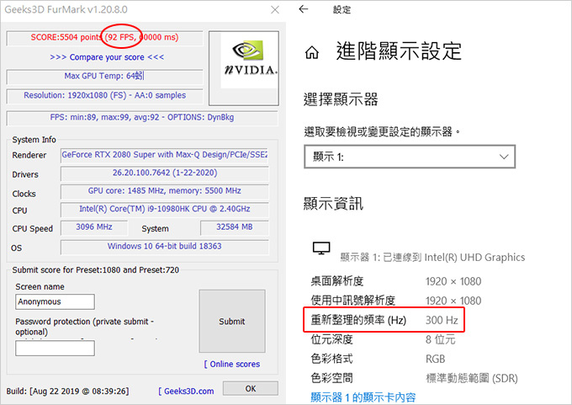Click the Screen name input field
This screenshot has width=572, height=405.
point(55,301)
